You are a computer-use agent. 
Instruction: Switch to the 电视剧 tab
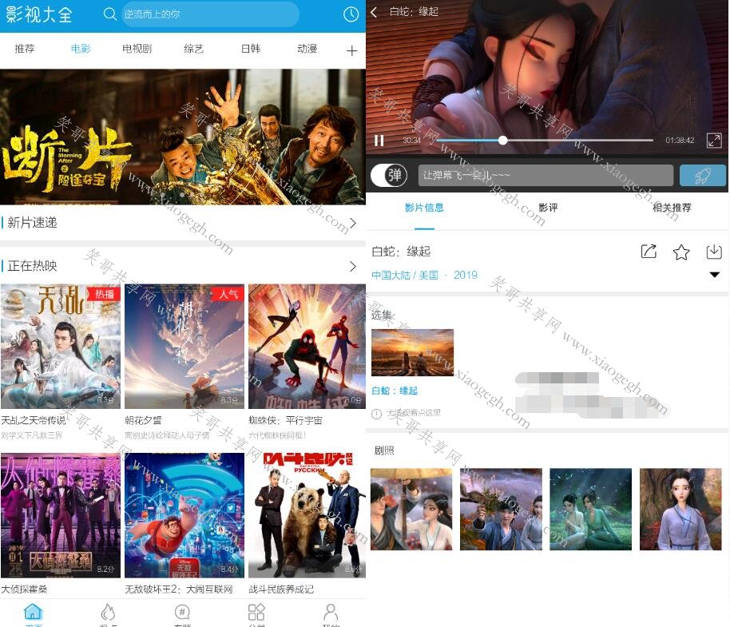(137, 49)
